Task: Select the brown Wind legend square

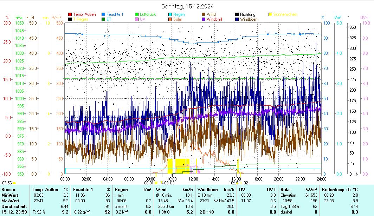Action: pos(204,14)
